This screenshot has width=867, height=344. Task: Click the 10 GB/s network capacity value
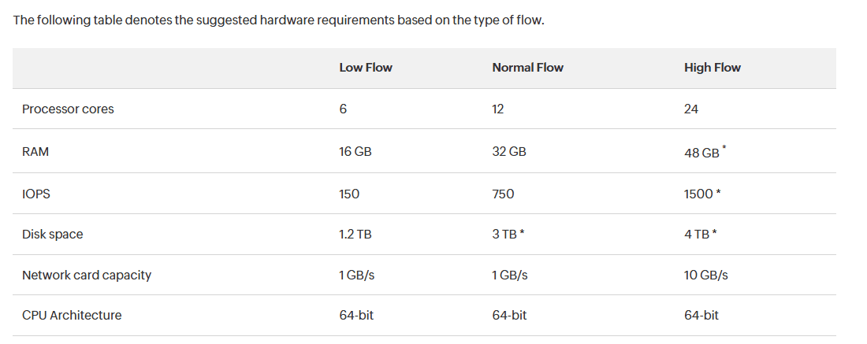706,275
